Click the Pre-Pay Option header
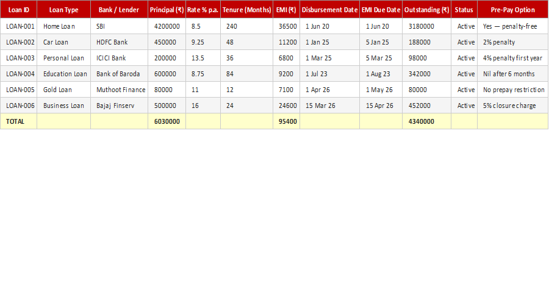The image size is (549, 305). click(512, 9)
